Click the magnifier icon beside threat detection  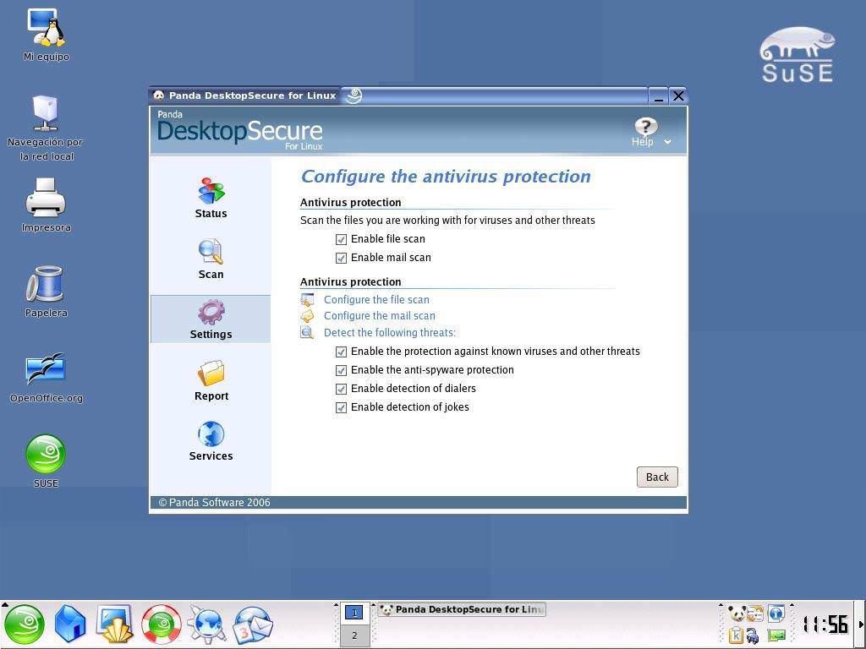[x=306, y=332]
